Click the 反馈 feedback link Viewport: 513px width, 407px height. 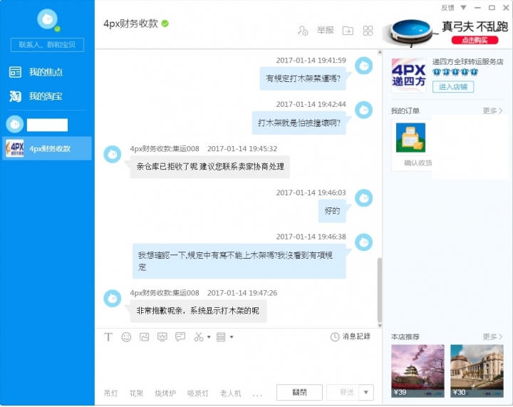[x=447, y=8]
